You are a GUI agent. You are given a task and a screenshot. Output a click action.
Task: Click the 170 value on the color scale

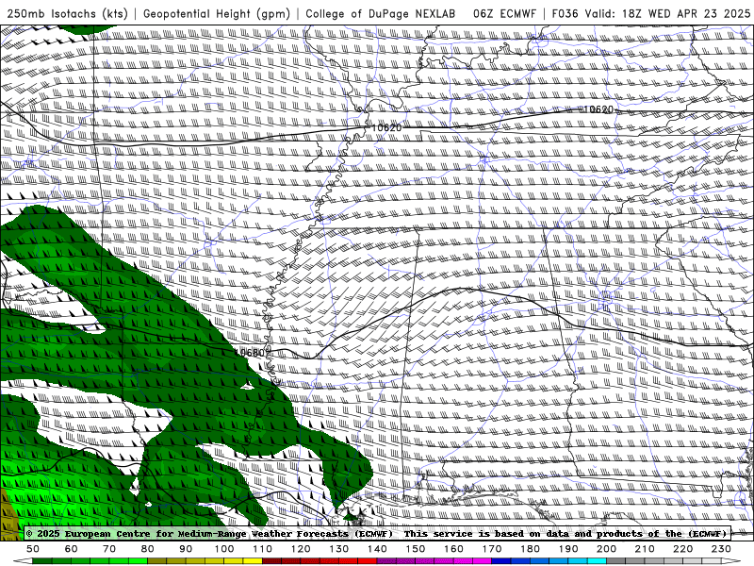click(x=492, y=549)
